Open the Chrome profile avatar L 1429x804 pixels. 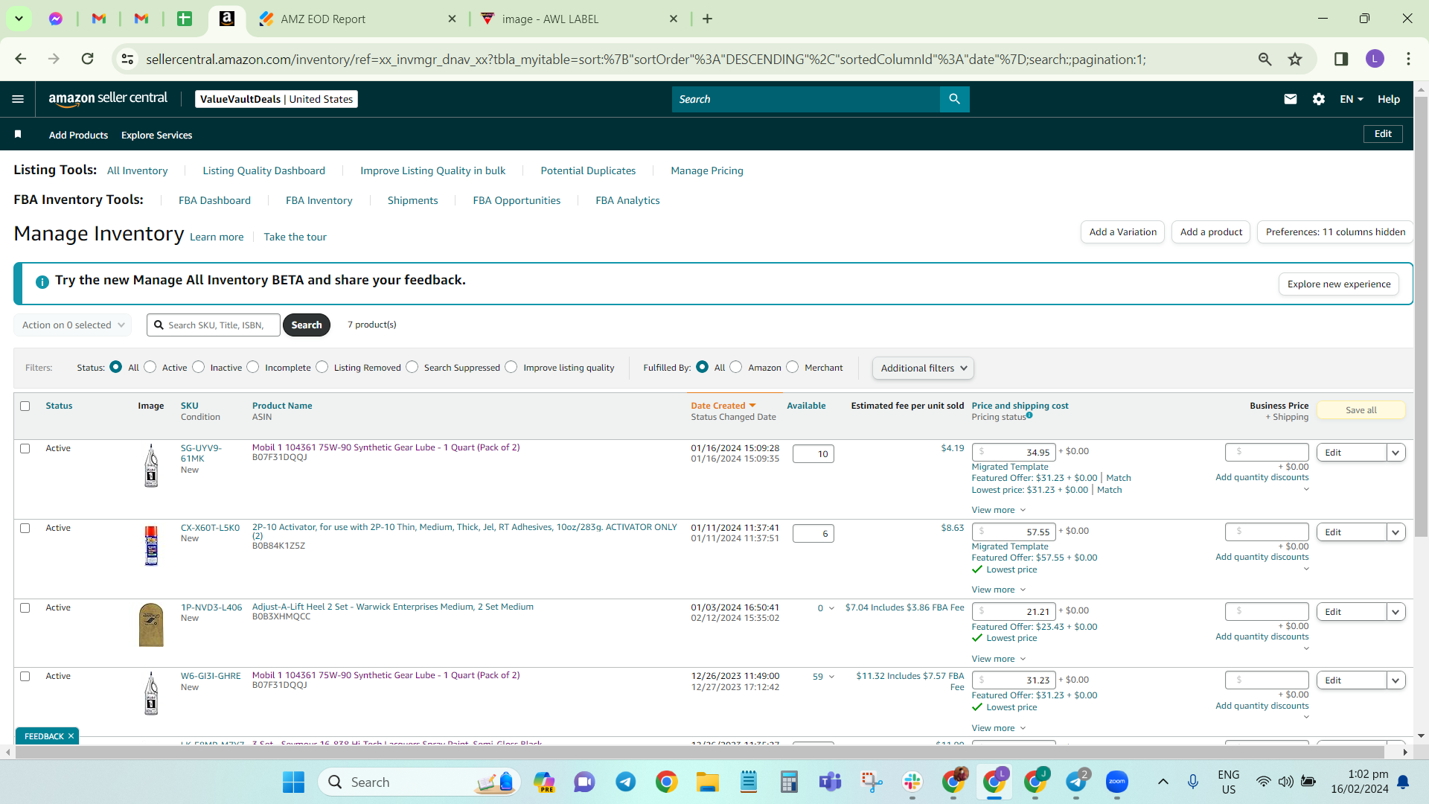[x=1375, y=59]
